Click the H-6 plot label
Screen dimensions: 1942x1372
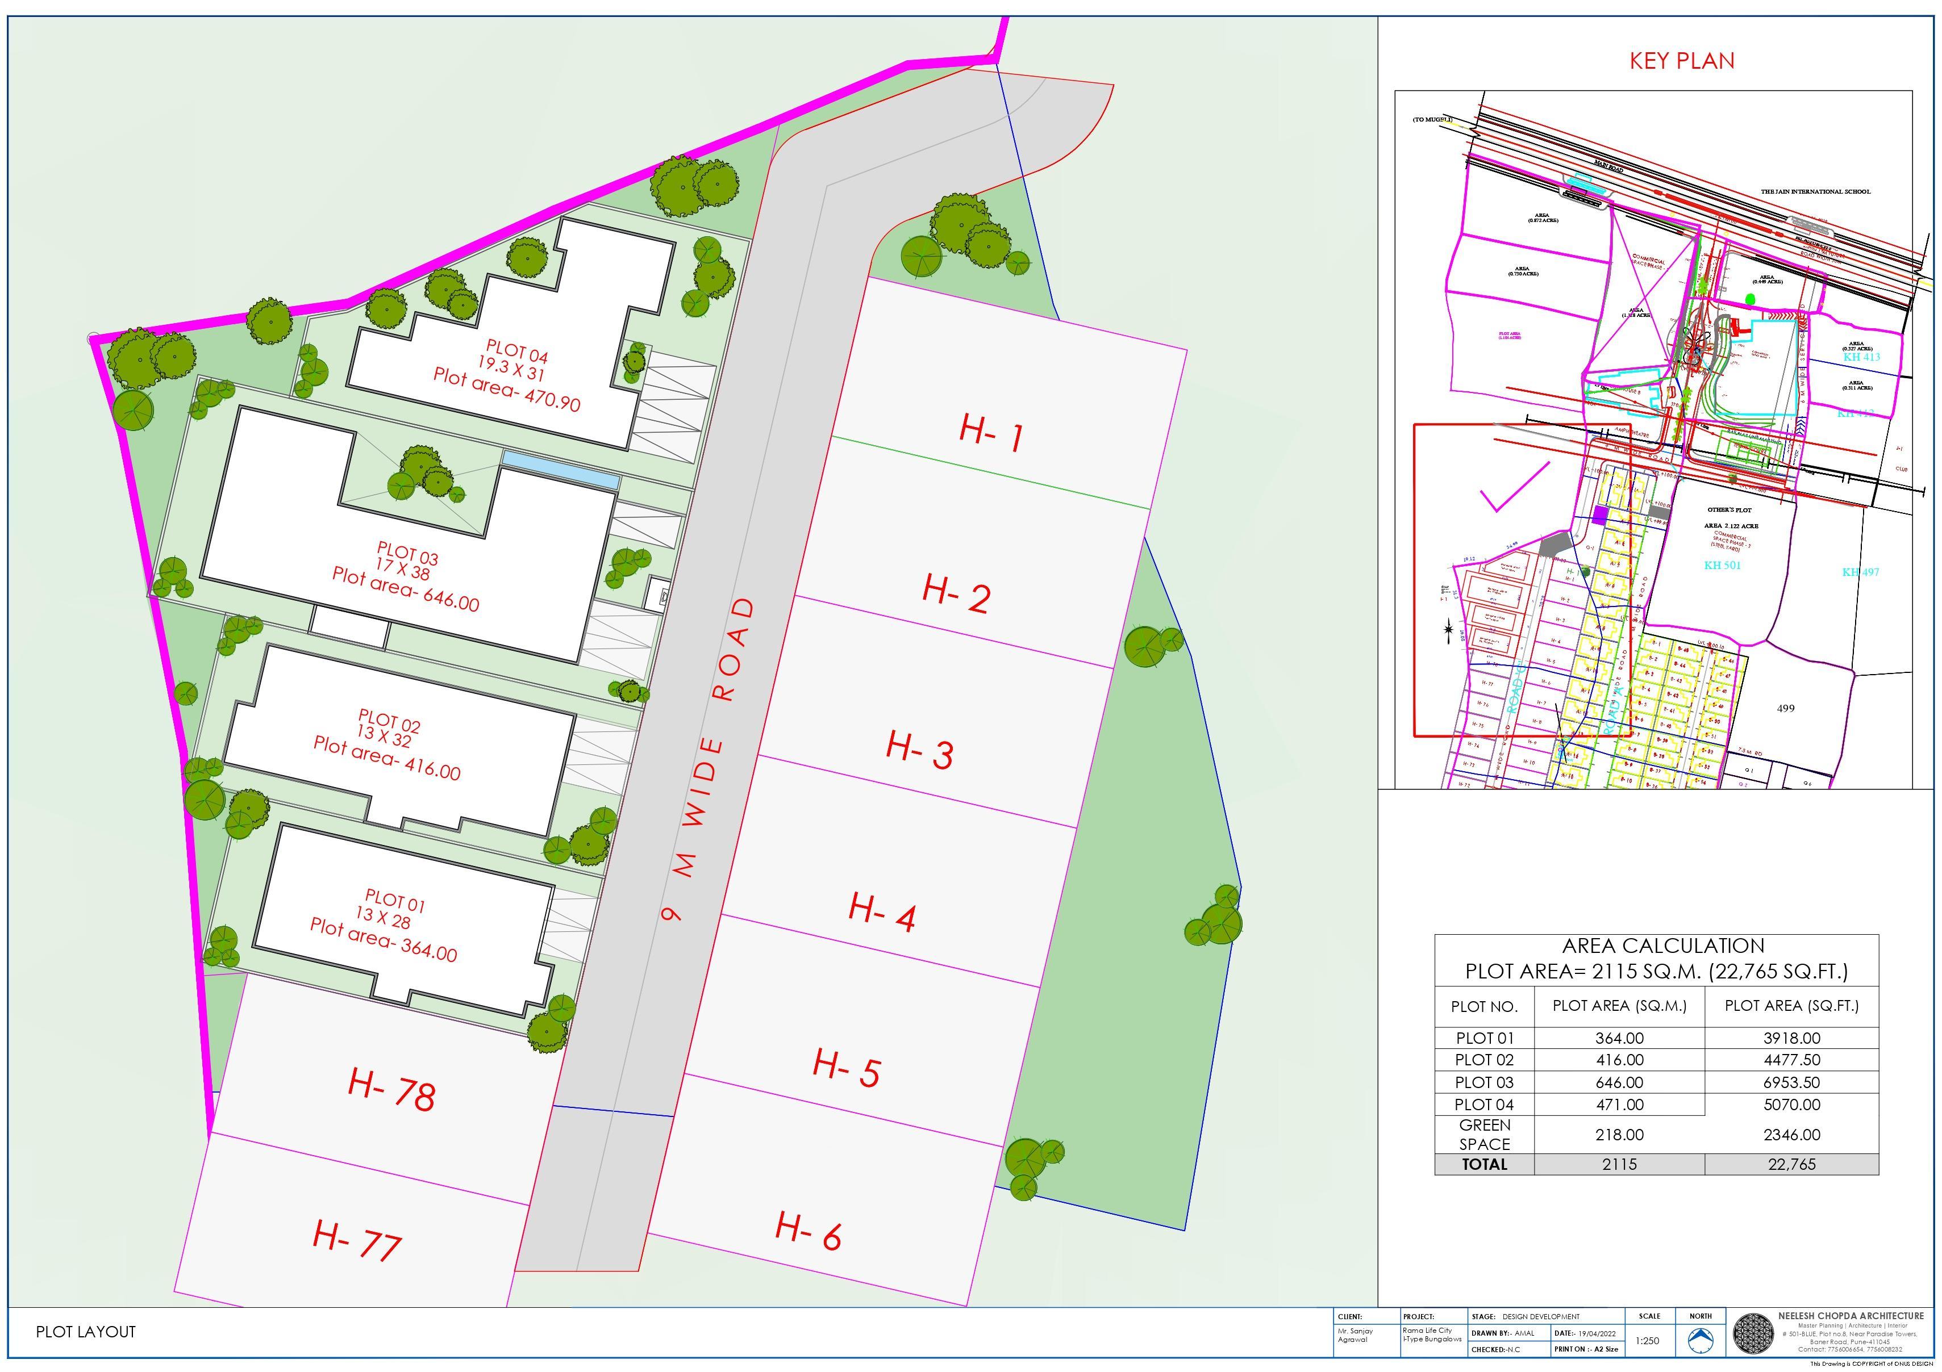click(808, 1231)
